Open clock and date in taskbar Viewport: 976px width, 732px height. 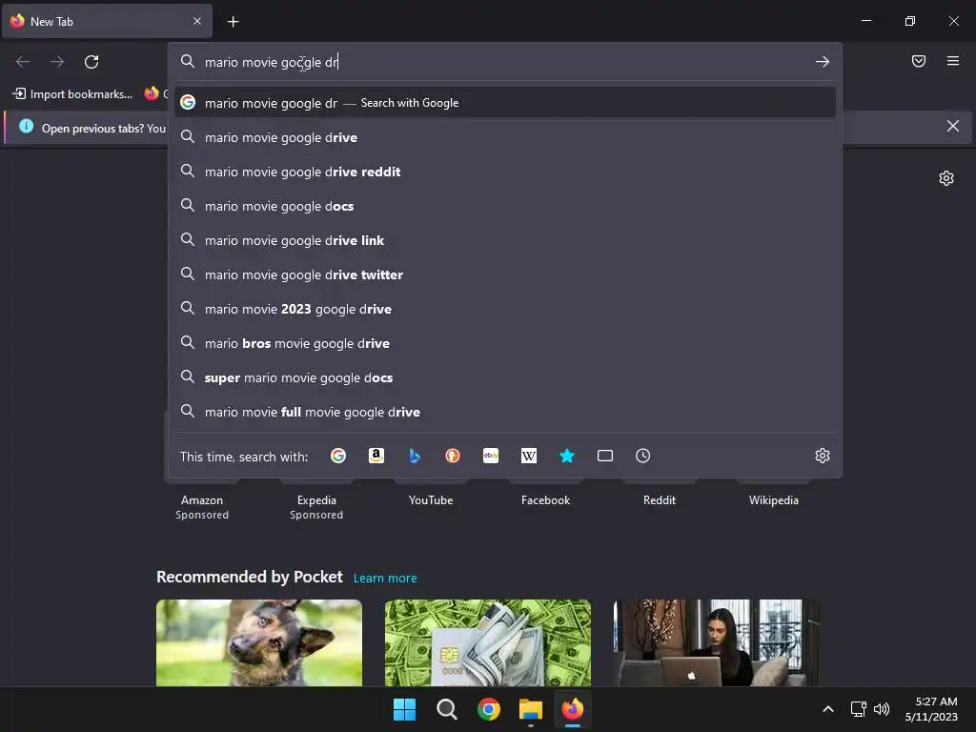pyautogui.click(x=931, y=709)
